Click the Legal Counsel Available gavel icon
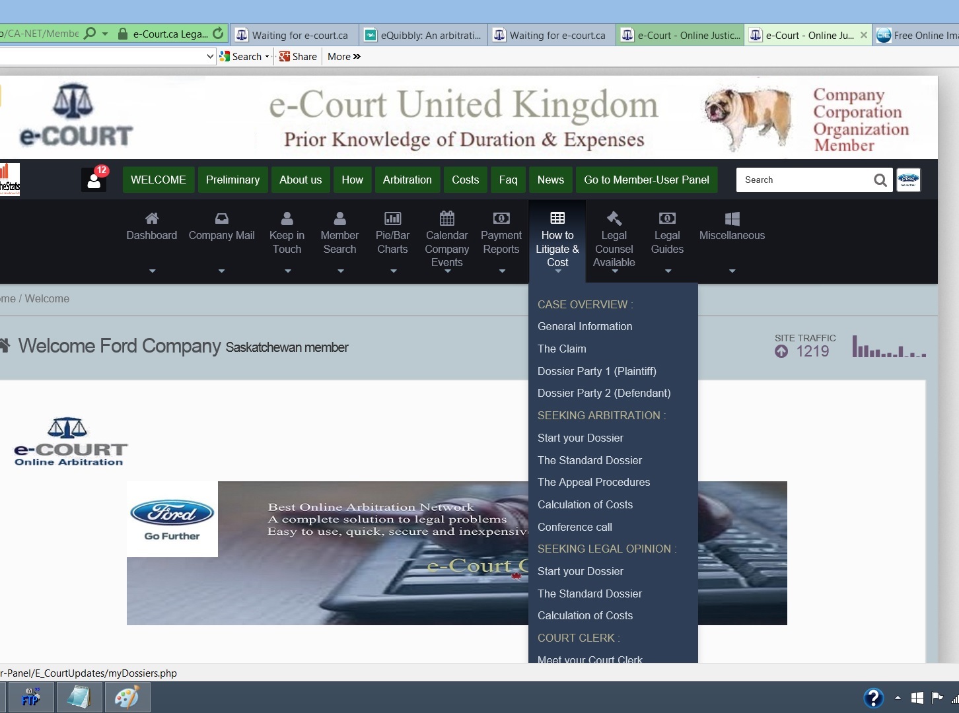 (614, 219)
